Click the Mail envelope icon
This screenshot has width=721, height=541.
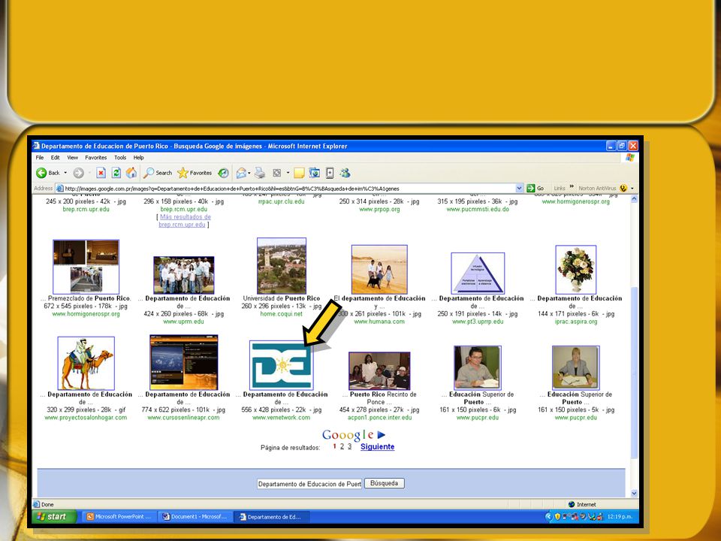coord(241,173)
